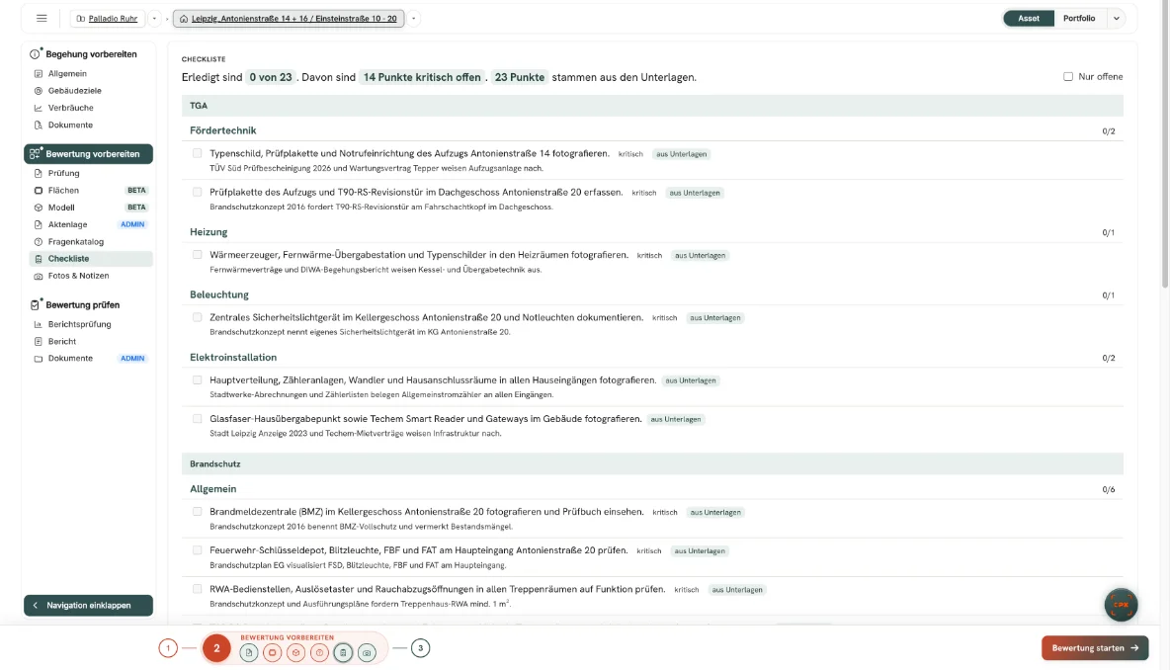Click the checklist icon in bottom stepper
This screenshot has width=1170, height=670.
(x=343, y=653)
